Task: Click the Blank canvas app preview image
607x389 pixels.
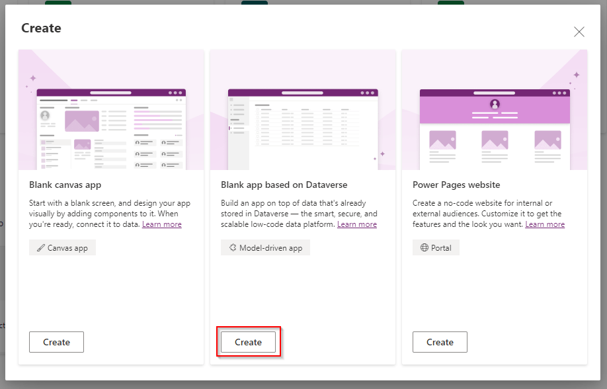Action: point(111,110)
